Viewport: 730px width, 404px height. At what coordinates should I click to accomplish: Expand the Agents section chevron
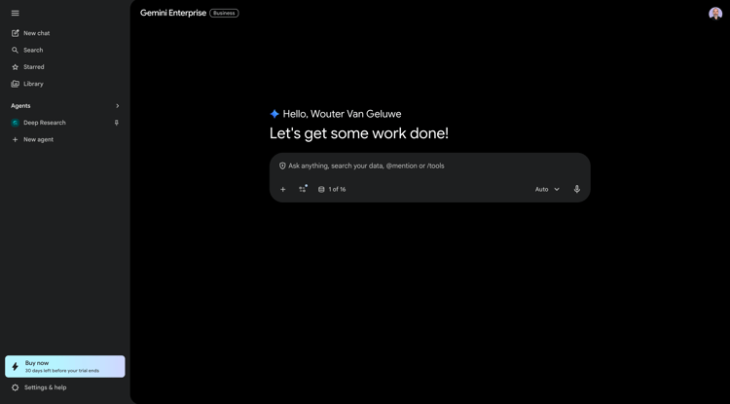coord(118,106)
